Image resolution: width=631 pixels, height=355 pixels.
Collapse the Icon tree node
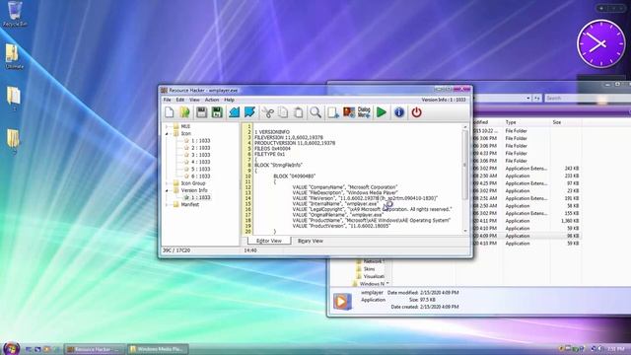pos(167,134)
